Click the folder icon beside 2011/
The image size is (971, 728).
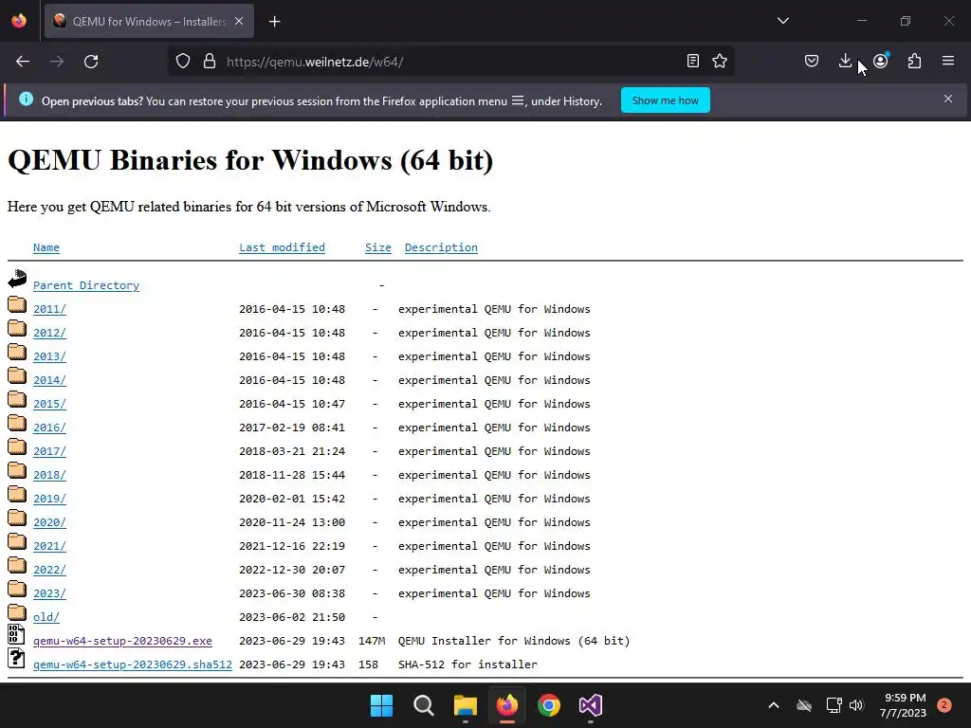[17, 304]
